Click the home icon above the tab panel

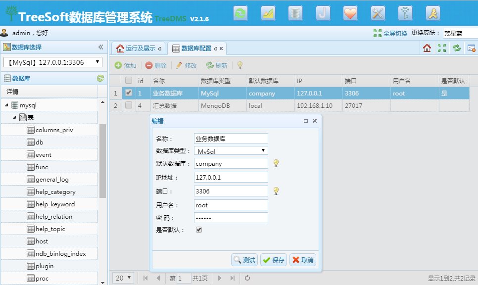(x=427, y=48)
